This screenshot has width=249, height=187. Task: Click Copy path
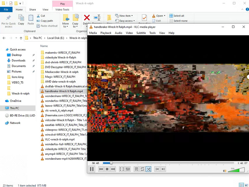(x=45, y=21)
